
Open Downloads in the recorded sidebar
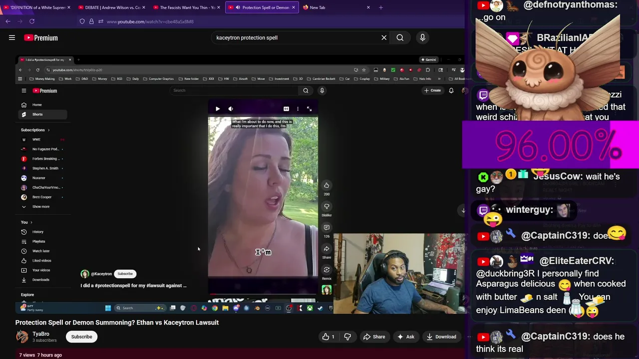(41, 280)
